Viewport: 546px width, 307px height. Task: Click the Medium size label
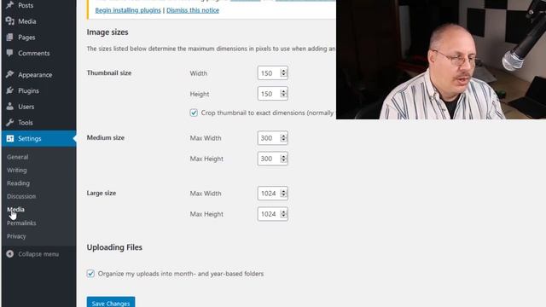106,138
